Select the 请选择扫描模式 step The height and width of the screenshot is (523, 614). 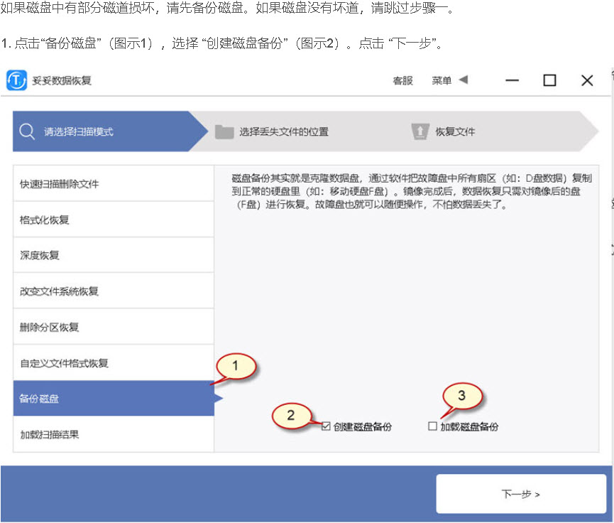111,131
